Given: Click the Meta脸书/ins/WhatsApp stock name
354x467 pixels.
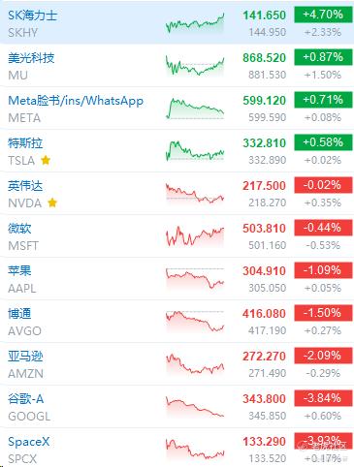Looking at the screenshot, I should tap(76, 101).
